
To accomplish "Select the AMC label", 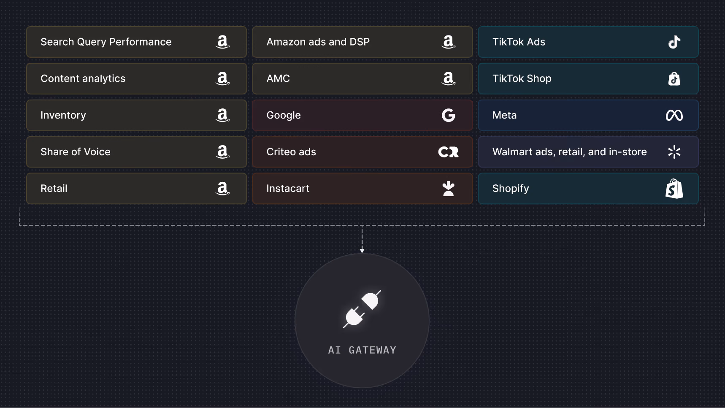I will (x=278, y=78).
